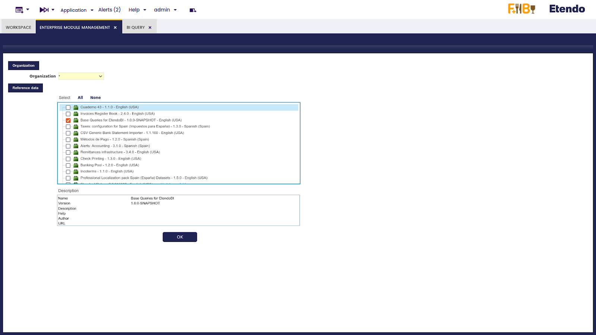Open the Organization dropdown
Image resolution: width=596 pixels, height=335 pixels.
[x=81, y=76]
